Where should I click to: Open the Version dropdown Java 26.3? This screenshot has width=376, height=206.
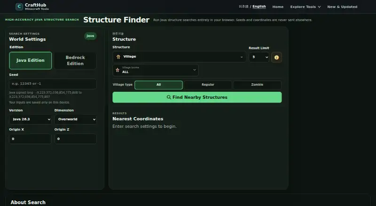(30, 119)
